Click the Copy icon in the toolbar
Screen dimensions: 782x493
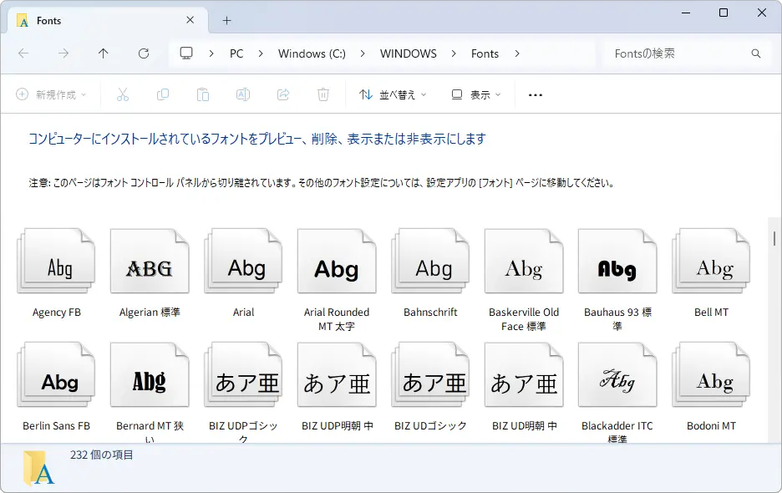[x=163, y=94]
